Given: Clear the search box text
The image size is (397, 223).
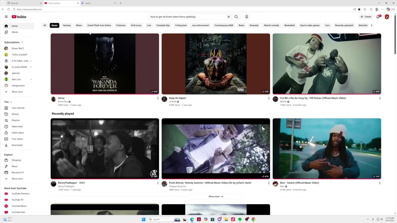Looking at the screenshot, I should pyautogui.click(x=229, y=17).
